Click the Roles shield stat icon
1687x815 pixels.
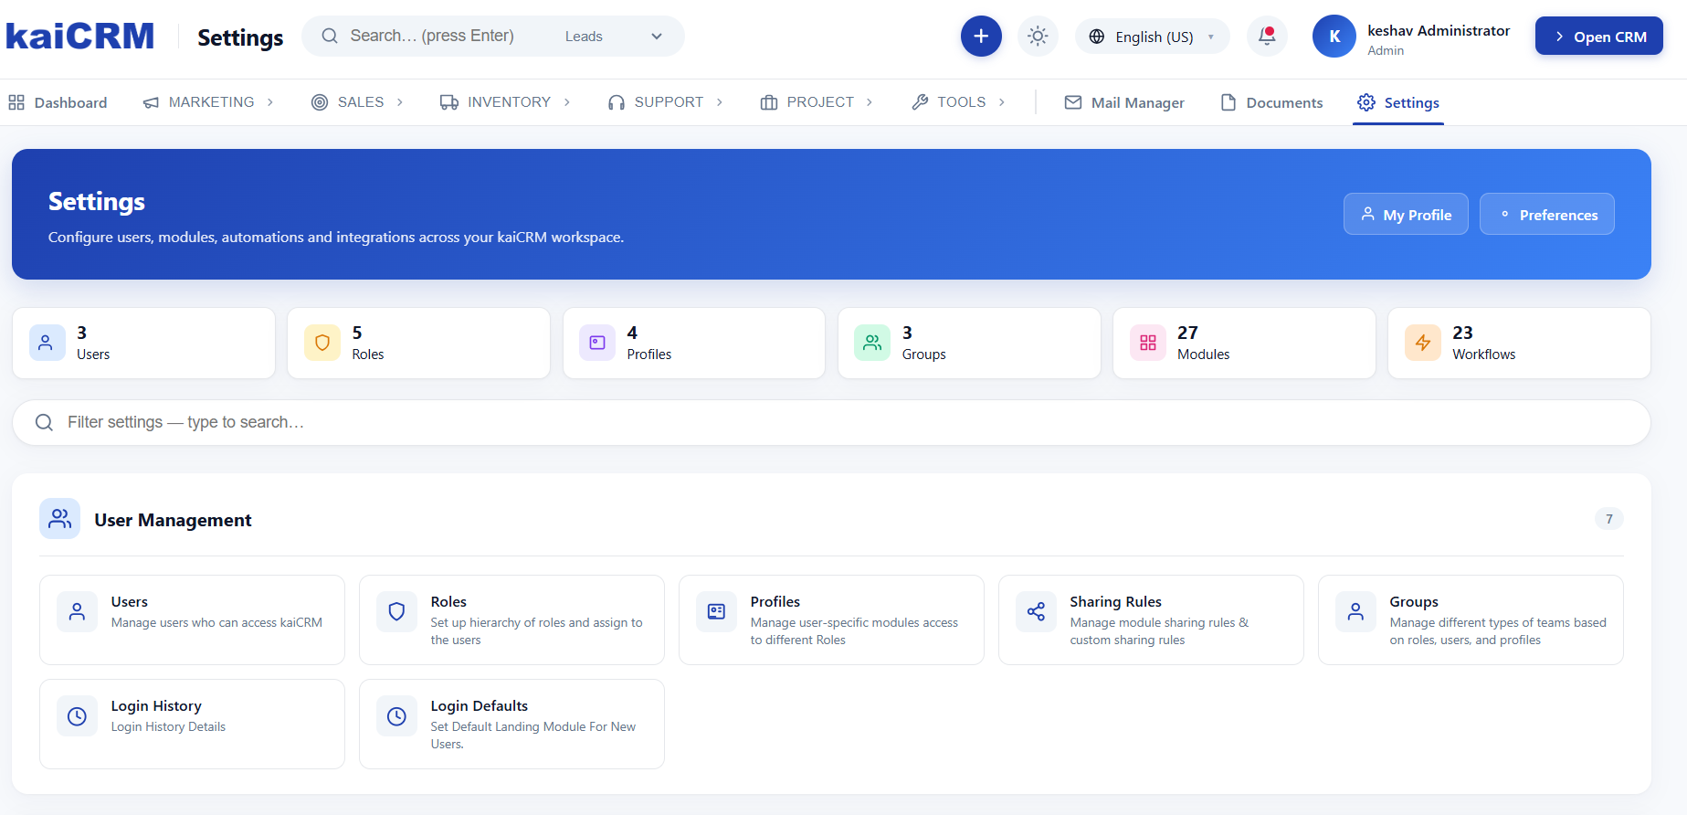[322, 343]
